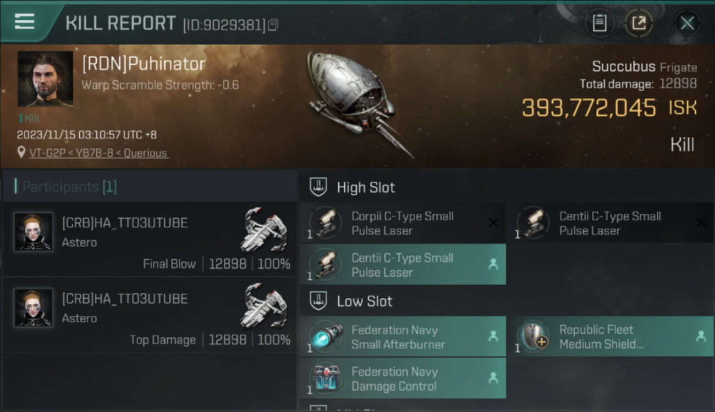Click the share export icon
The image size is (715, 412).
pos(639,23)
